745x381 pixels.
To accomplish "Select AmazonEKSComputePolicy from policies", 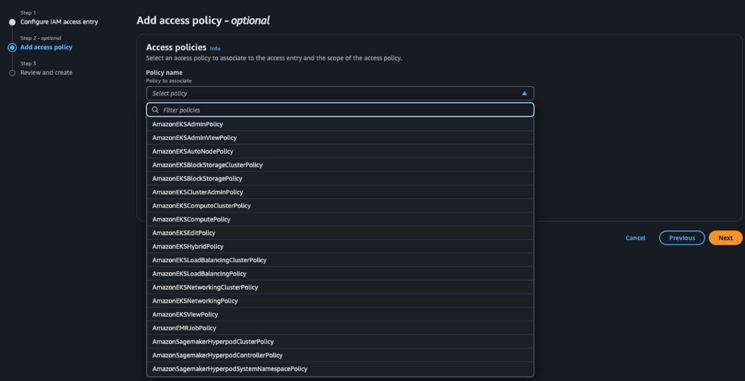I will coord(191,219).
